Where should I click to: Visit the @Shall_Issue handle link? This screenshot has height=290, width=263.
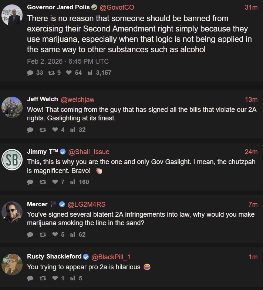click(x=89, y=152)
